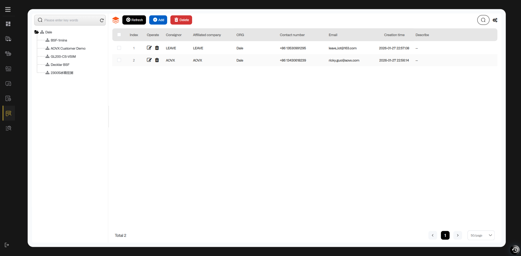This screenshot has height=256, width=521.
Task: Go to next page arrow
Action: 458,235
